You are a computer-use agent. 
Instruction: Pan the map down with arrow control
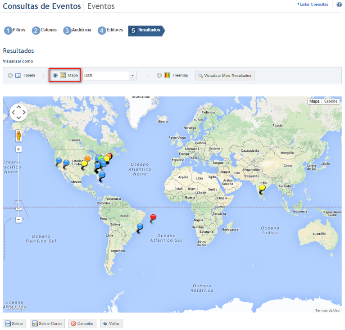coord(19,118)
